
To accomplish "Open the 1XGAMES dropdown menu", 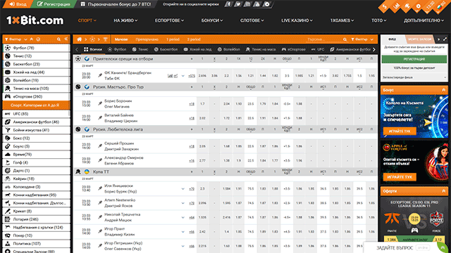I will point(342,20).
